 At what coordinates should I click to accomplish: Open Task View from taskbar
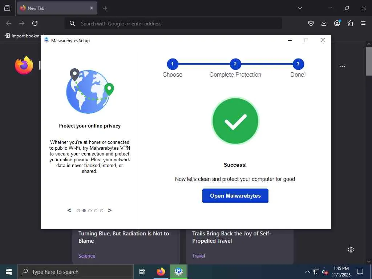click(142, 272)
